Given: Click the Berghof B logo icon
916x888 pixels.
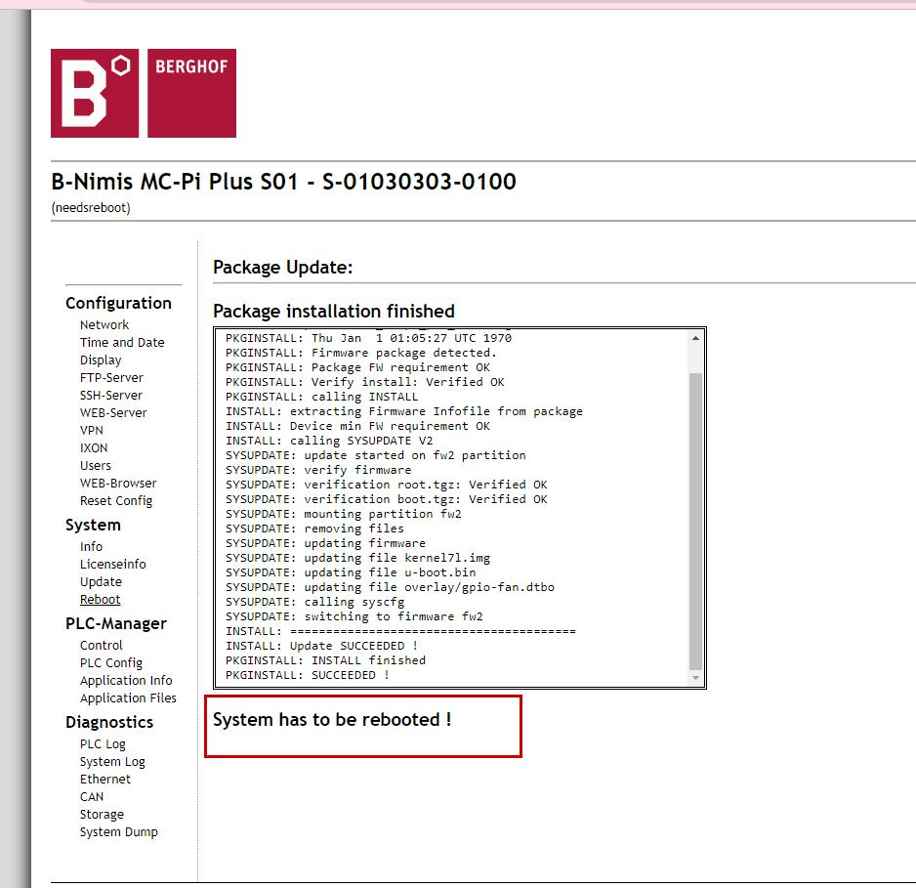Looking at the screenshot, I should point(95,94).
